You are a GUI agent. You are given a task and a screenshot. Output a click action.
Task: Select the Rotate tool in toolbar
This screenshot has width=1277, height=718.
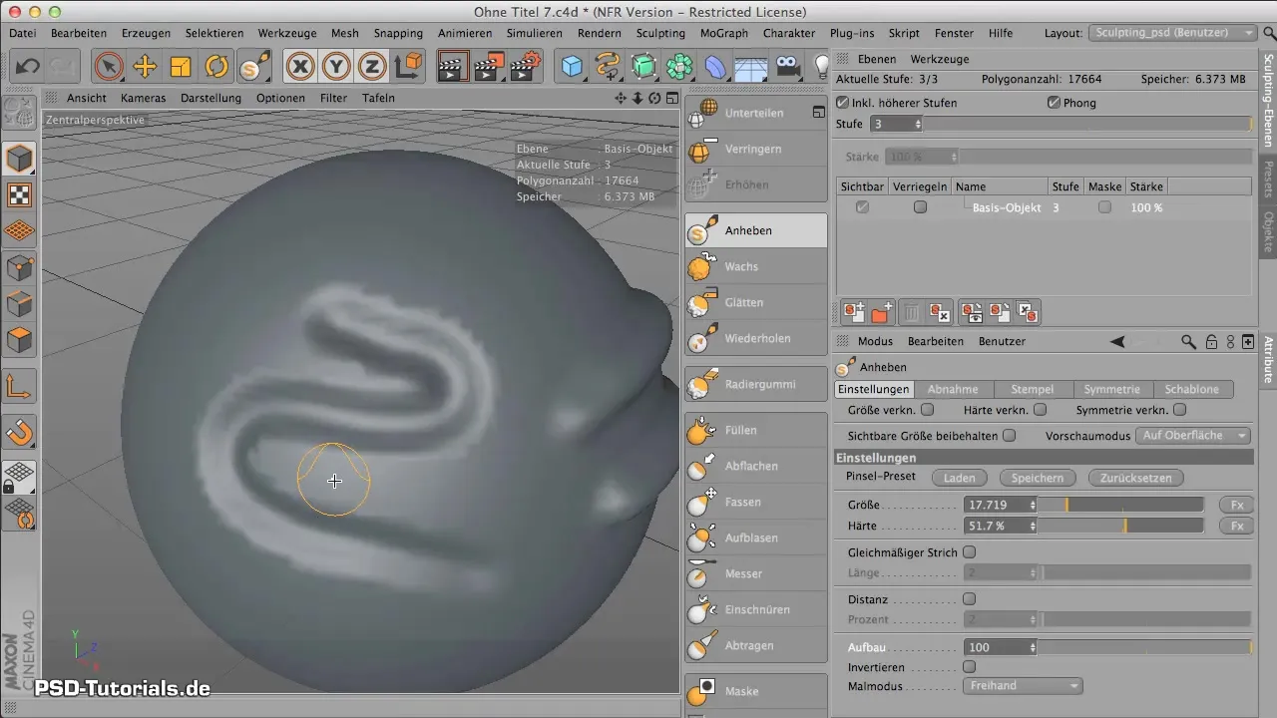click(x=216, y=67)
